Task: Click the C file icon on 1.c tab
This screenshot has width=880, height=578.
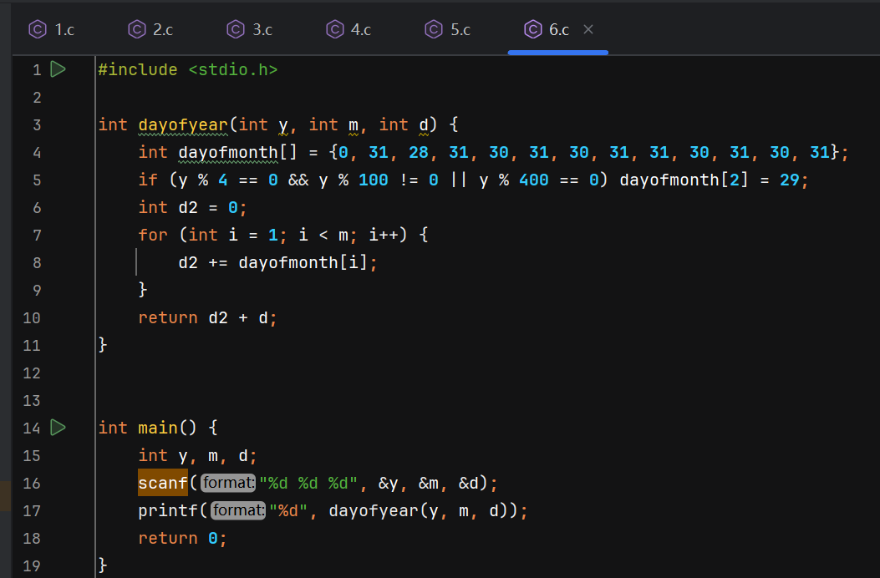Action: (38, 29)
